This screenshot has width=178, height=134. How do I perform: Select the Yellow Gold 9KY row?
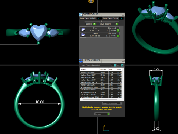click(101, 73)
